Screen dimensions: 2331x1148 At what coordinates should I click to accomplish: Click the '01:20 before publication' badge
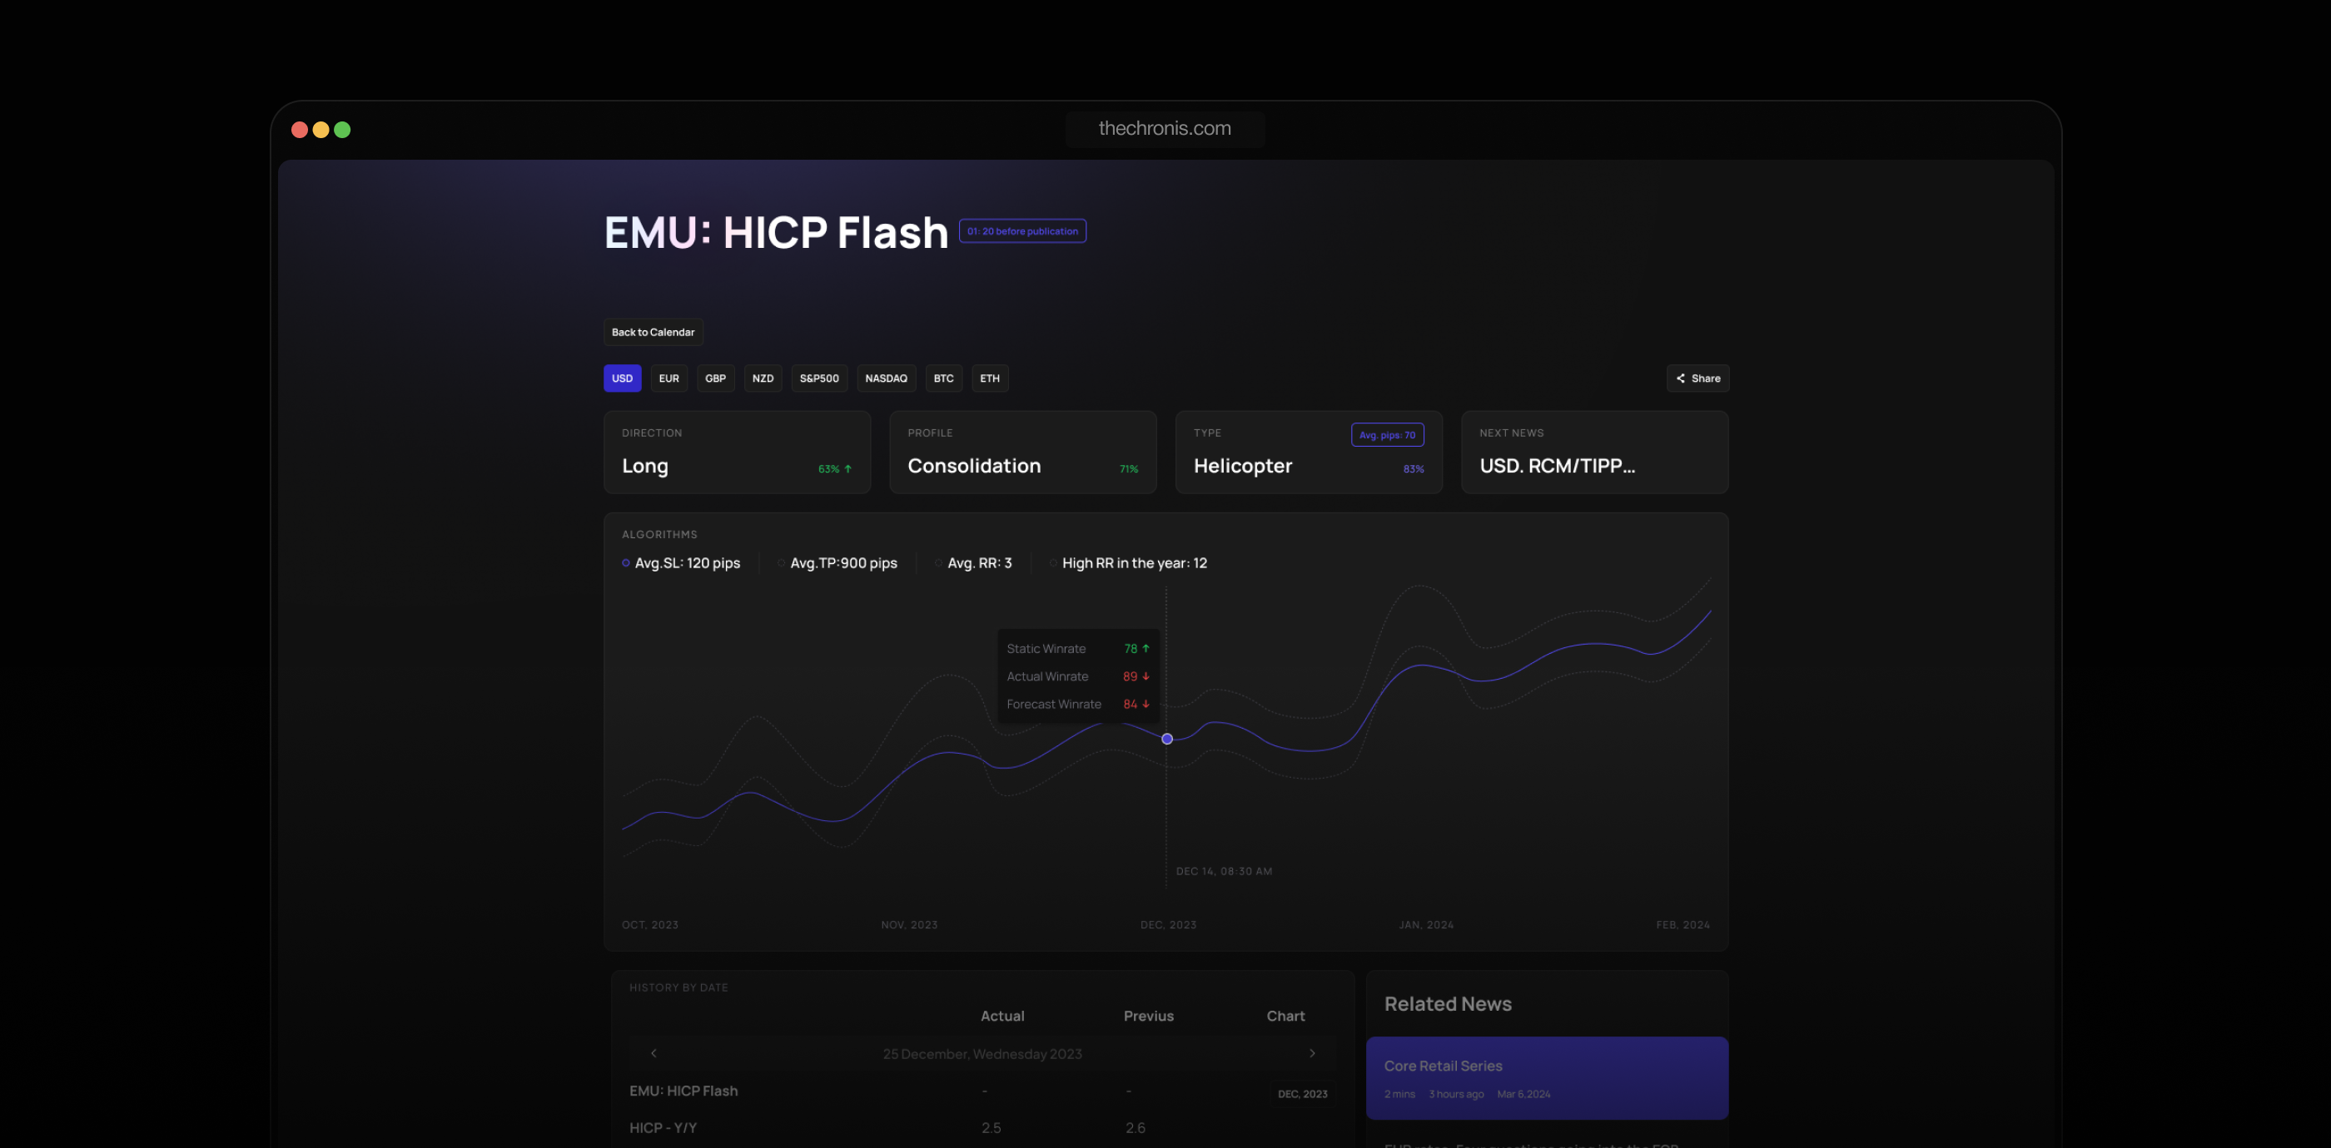[x=1022, y=231]
